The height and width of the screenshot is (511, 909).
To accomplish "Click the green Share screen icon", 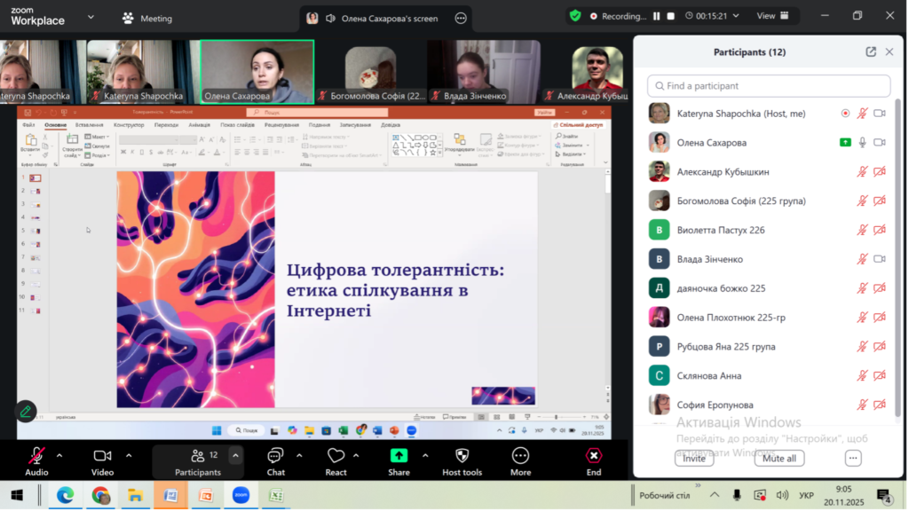I will click(399, 456).
